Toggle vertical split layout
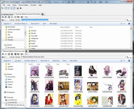 9,8
